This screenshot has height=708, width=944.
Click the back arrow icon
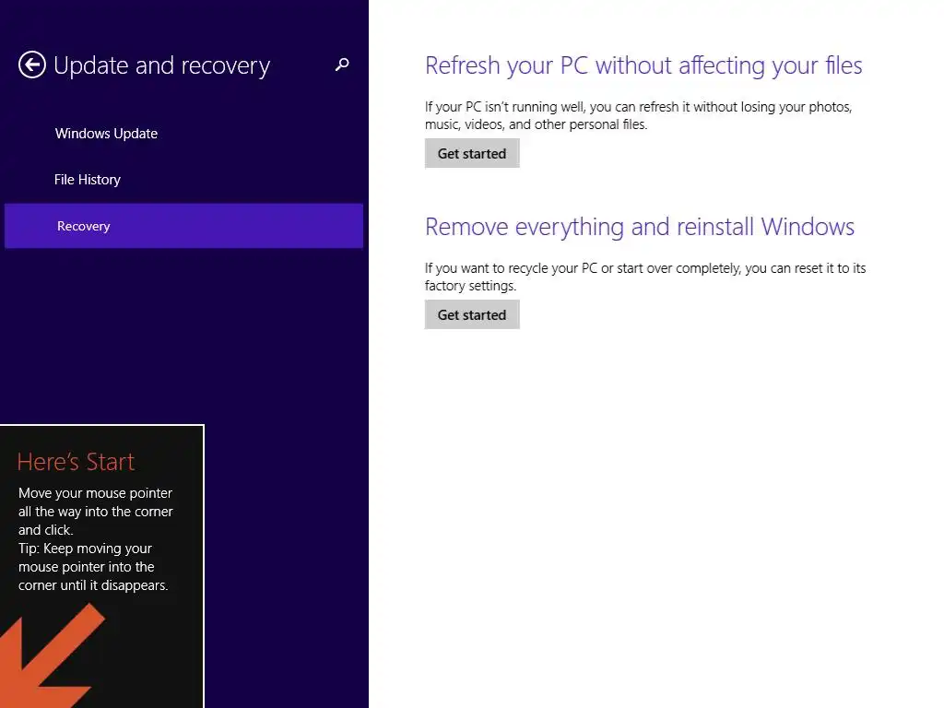click(32, 65)
